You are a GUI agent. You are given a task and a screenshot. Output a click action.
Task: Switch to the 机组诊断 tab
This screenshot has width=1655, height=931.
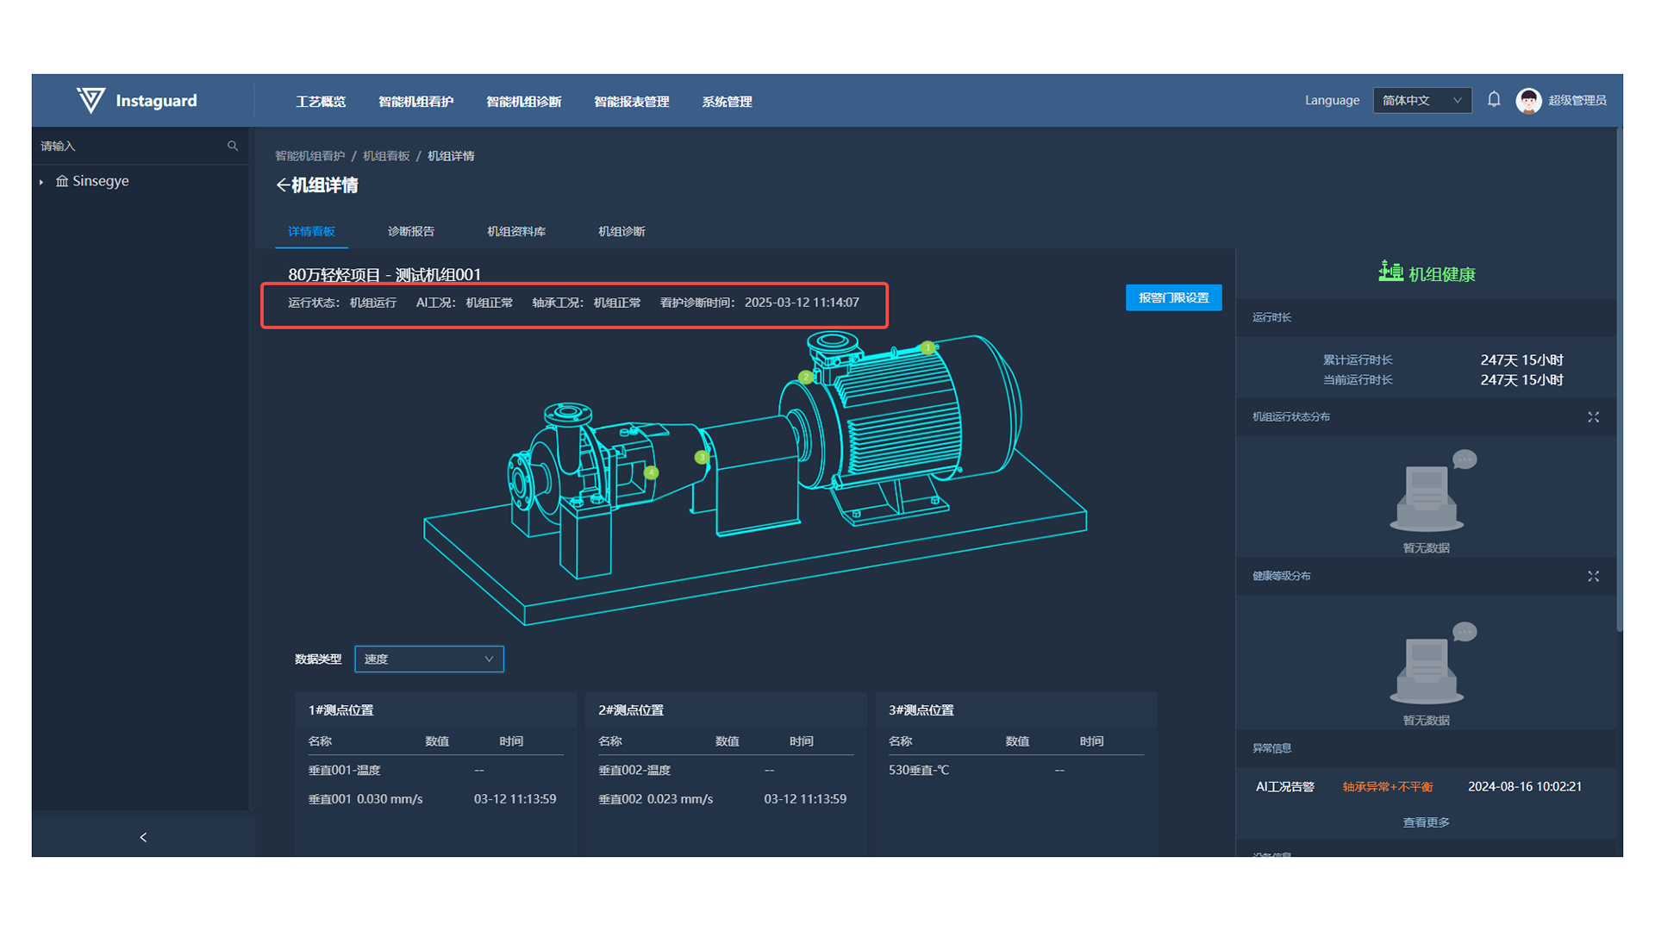click(x=621, y=231)
